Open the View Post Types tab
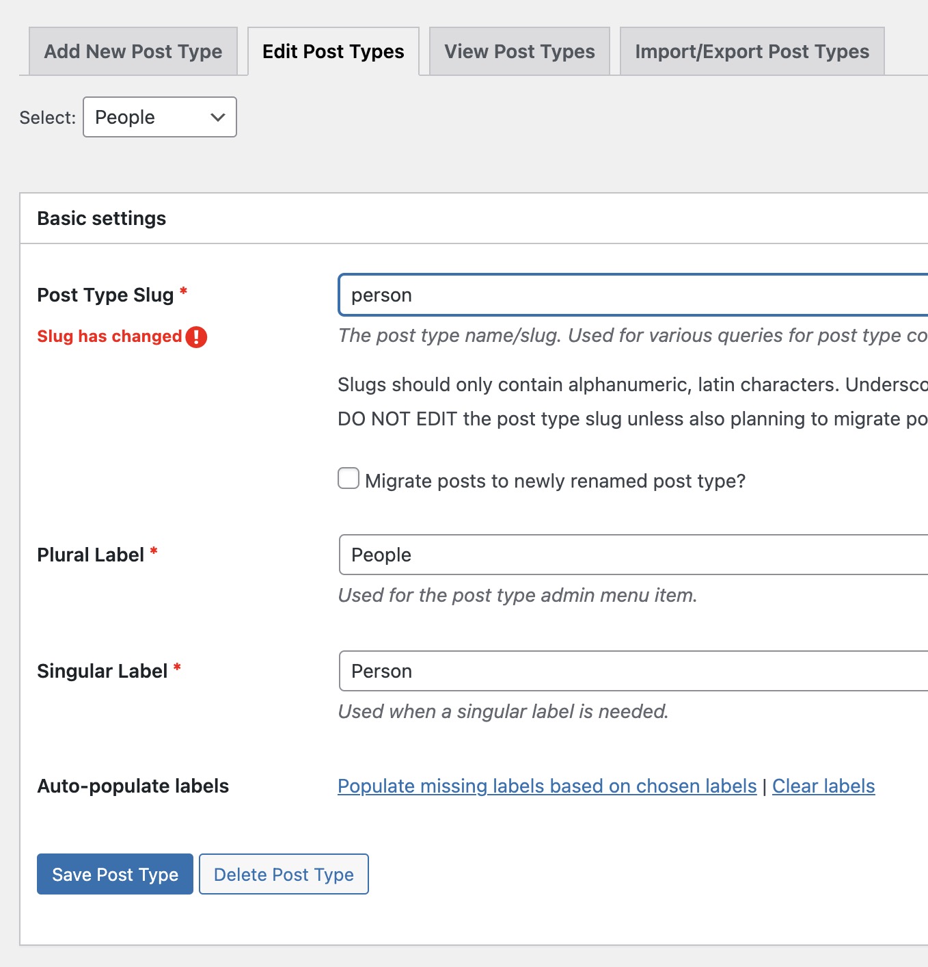Screen dimensions: 928x967 pos(519,51)
